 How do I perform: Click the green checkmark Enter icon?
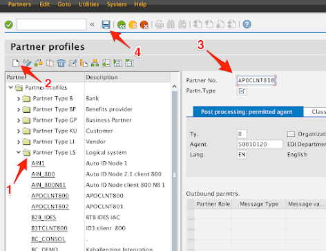click(x=9, y=24)
